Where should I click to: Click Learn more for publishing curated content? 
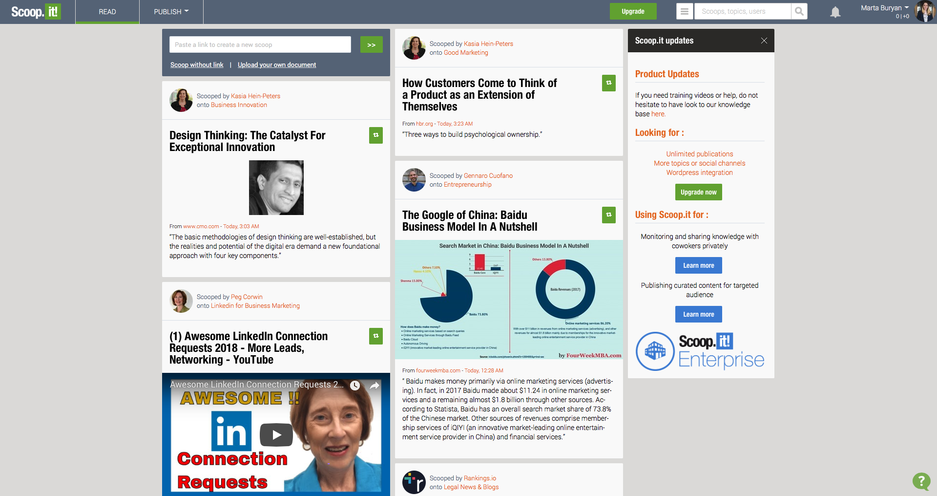(x=698, y=314)
